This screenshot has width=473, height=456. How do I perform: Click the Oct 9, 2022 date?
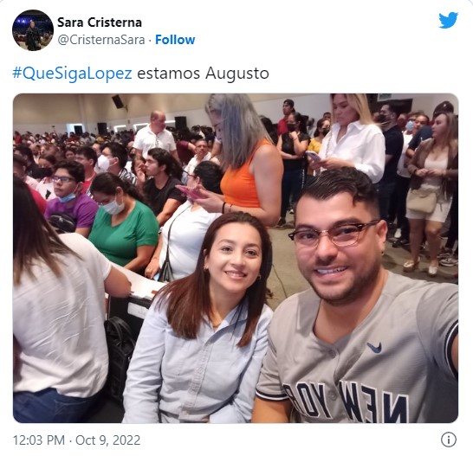tap(107, 440)
